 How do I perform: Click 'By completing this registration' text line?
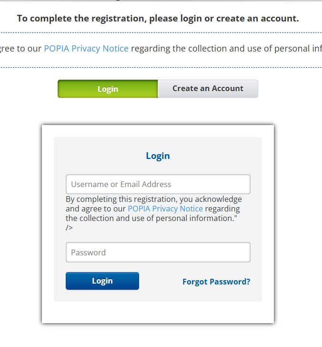tap(153, 200)
